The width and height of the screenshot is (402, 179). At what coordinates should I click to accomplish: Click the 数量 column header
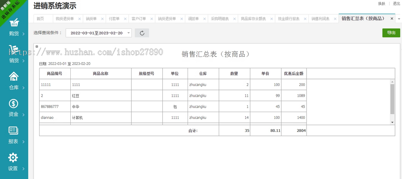pos(234,74)
